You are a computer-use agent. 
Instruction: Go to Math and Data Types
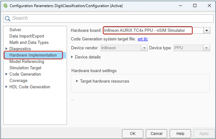pos(29,42)
